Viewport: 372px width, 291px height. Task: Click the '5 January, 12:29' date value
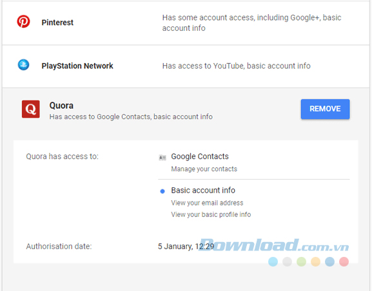186,247
